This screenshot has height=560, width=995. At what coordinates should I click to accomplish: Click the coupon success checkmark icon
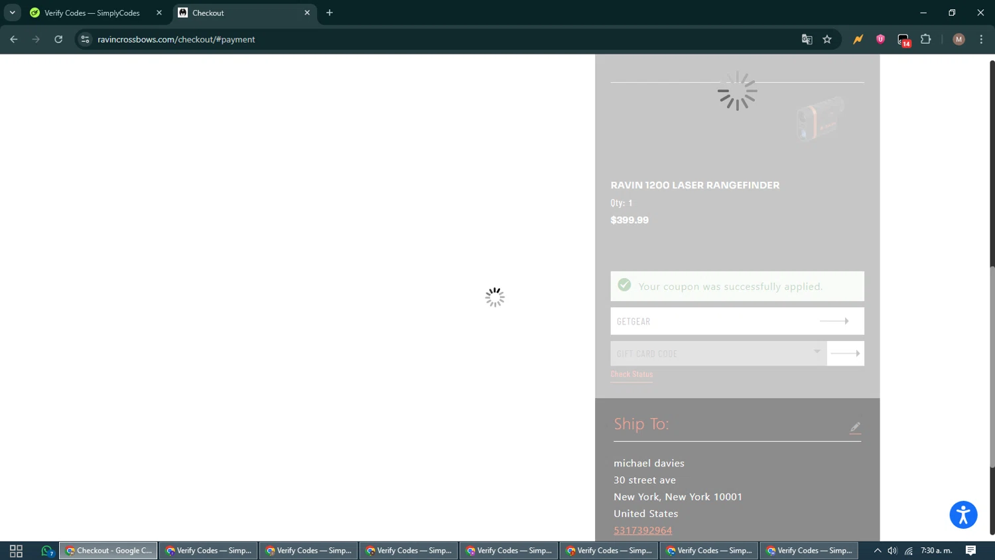(x=624, y=285)
